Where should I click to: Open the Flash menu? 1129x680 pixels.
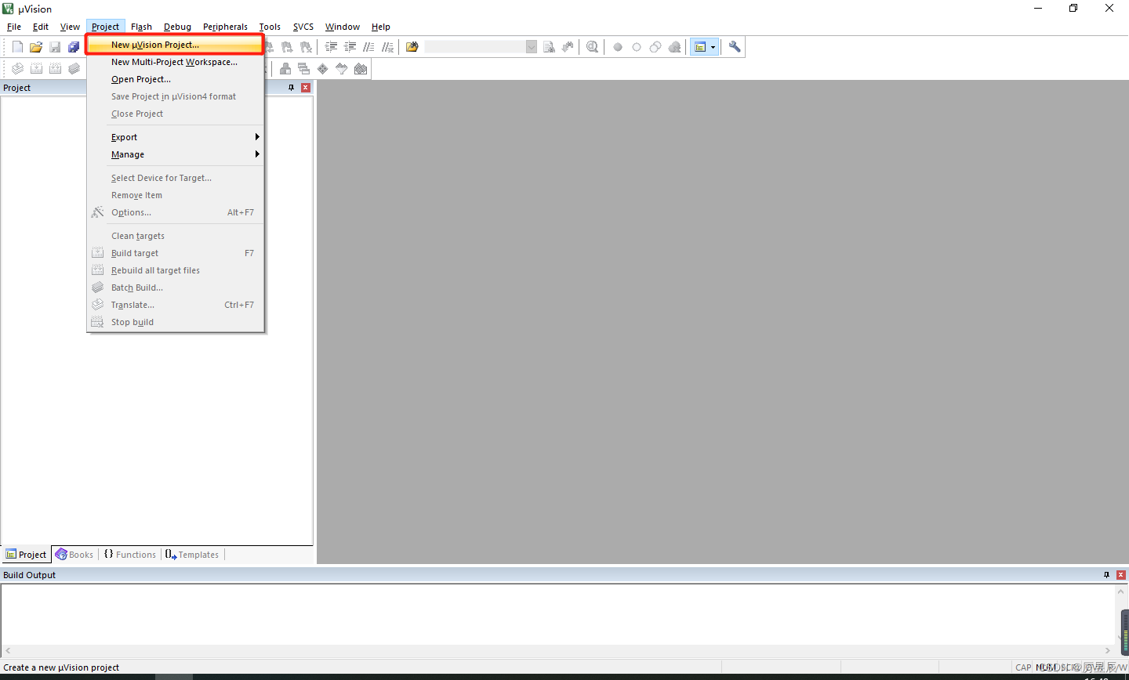[x=141, y=27]
